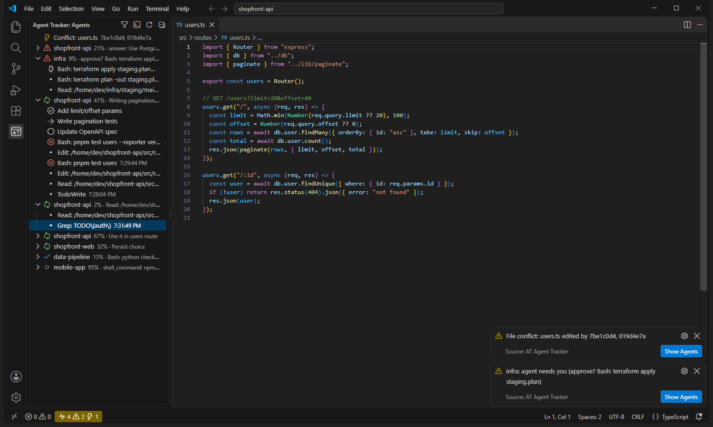Open gear settings on file conflict notification

(x=684, y=336)
